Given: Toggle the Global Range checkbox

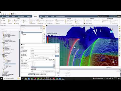Looking at the screenshot, I should pyautogui.click(x=22, y=50).
